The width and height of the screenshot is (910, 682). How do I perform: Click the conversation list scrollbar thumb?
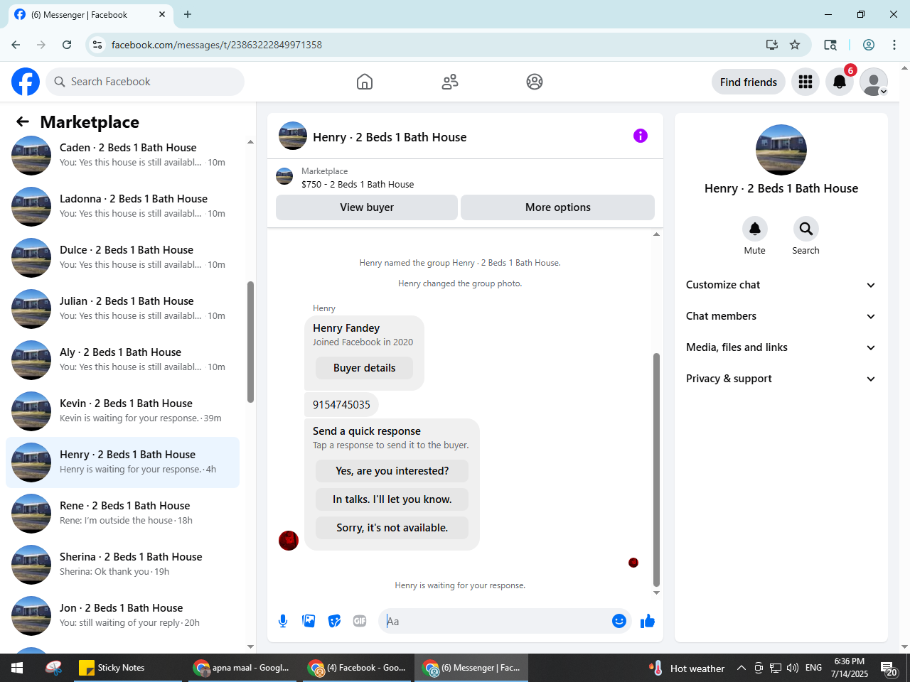tap(250, 342)
